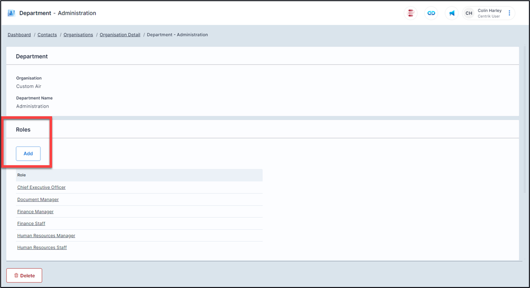The image size is (530, 288).
Task: Navigate to Contacts via the breadcrumb
Action: tap(47, 35)
